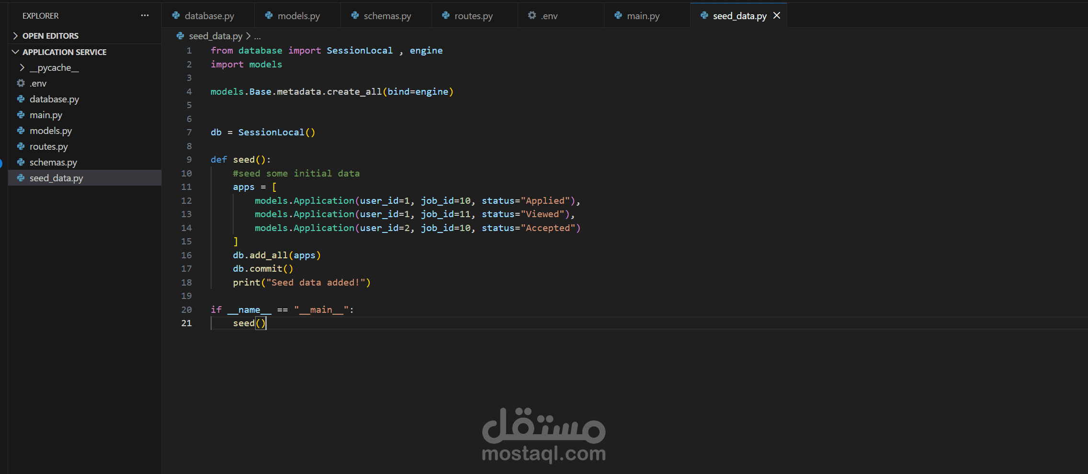Expand the OPEN EDITORS section
The image size is (1088, 474).
tap(15, 35)
